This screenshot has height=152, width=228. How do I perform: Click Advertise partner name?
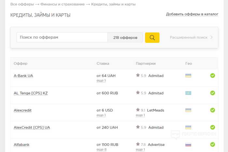click(156, 145)
